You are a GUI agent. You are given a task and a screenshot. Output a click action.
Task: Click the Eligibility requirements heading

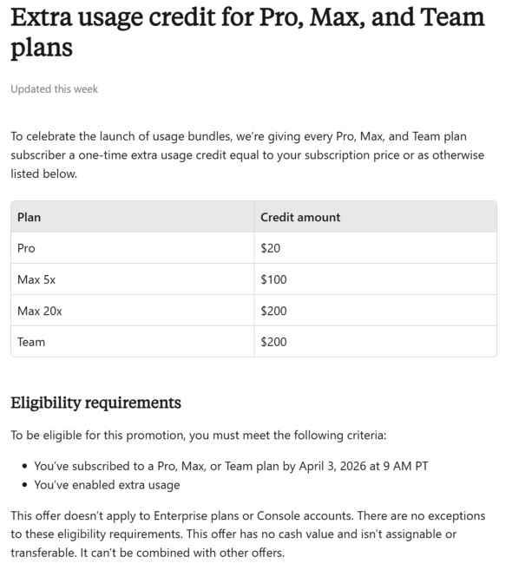pyautogui.click(x=95, y=403)
